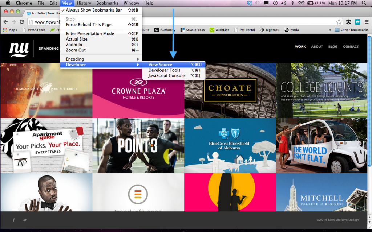Click the Facebook icon in the footer

point(14,220)
